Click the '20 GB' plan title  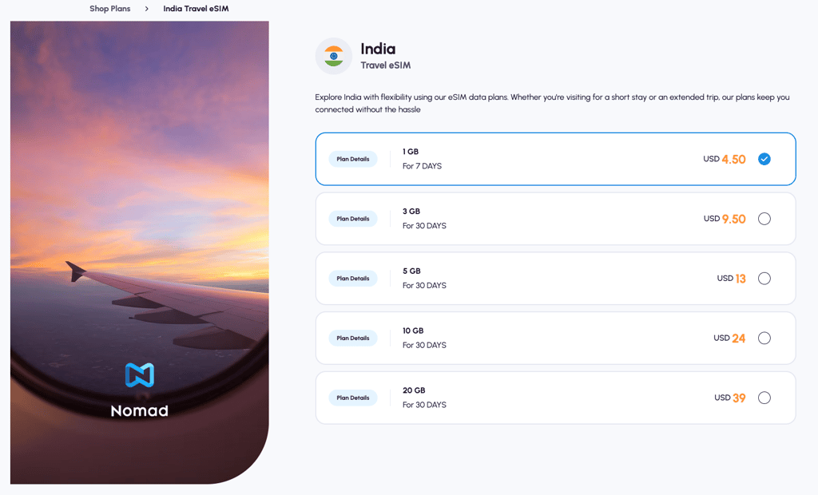pos(414,390)
